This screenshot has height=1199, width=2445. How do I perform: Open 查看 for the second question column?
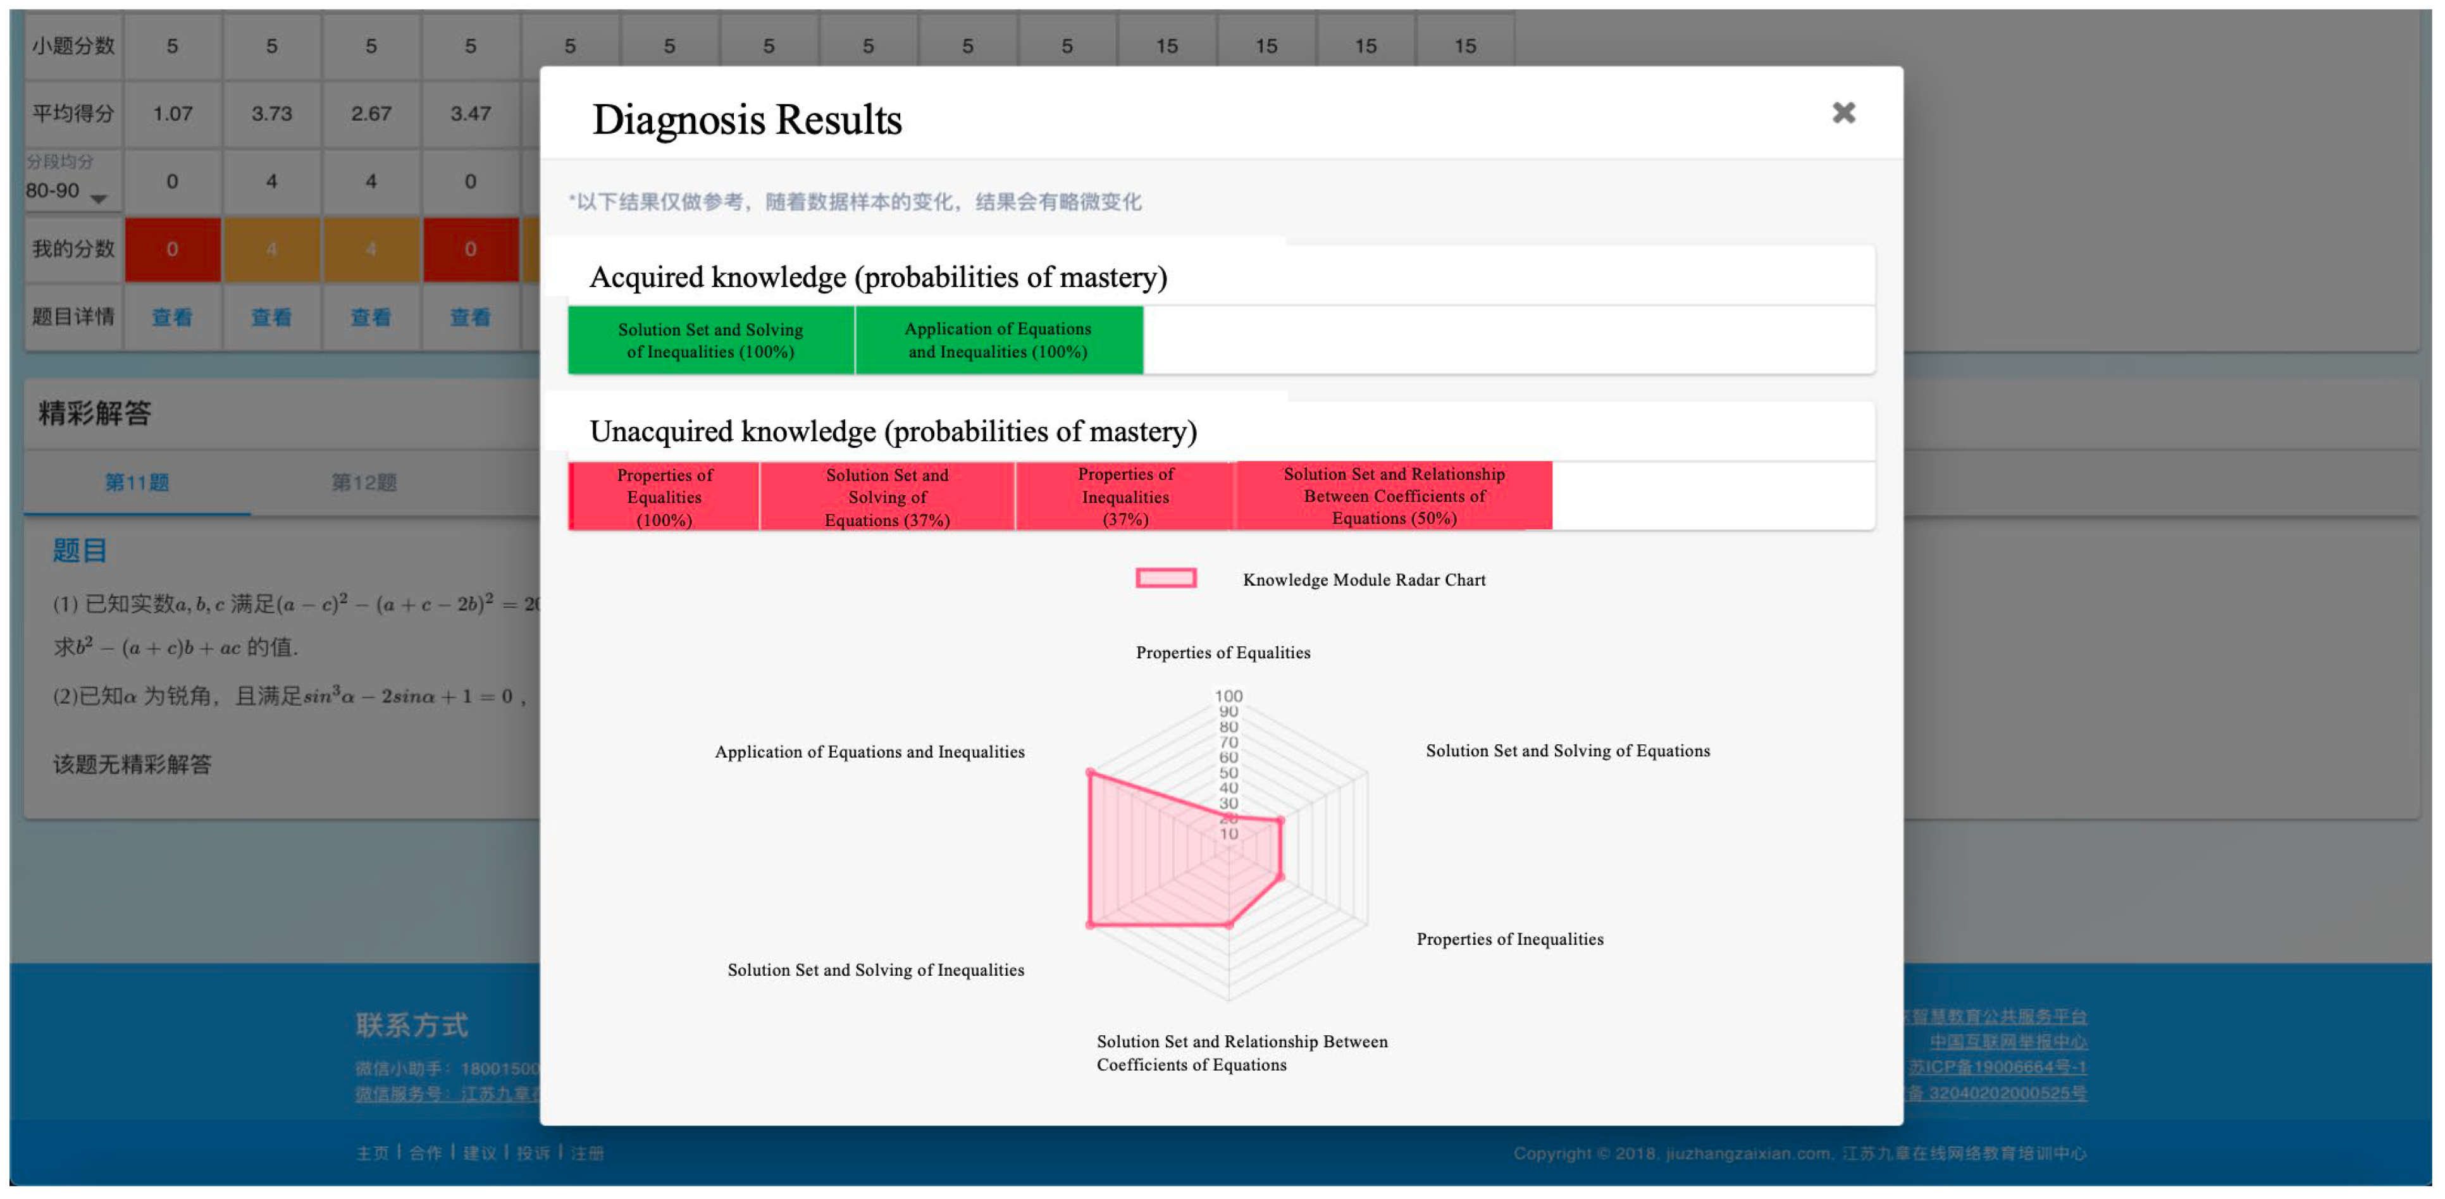click(271, 317)
